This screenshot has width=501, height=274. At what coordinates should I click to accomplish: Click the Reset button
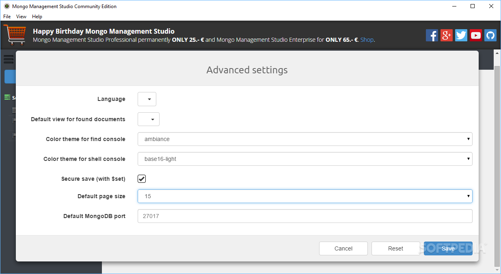point(395,248)
